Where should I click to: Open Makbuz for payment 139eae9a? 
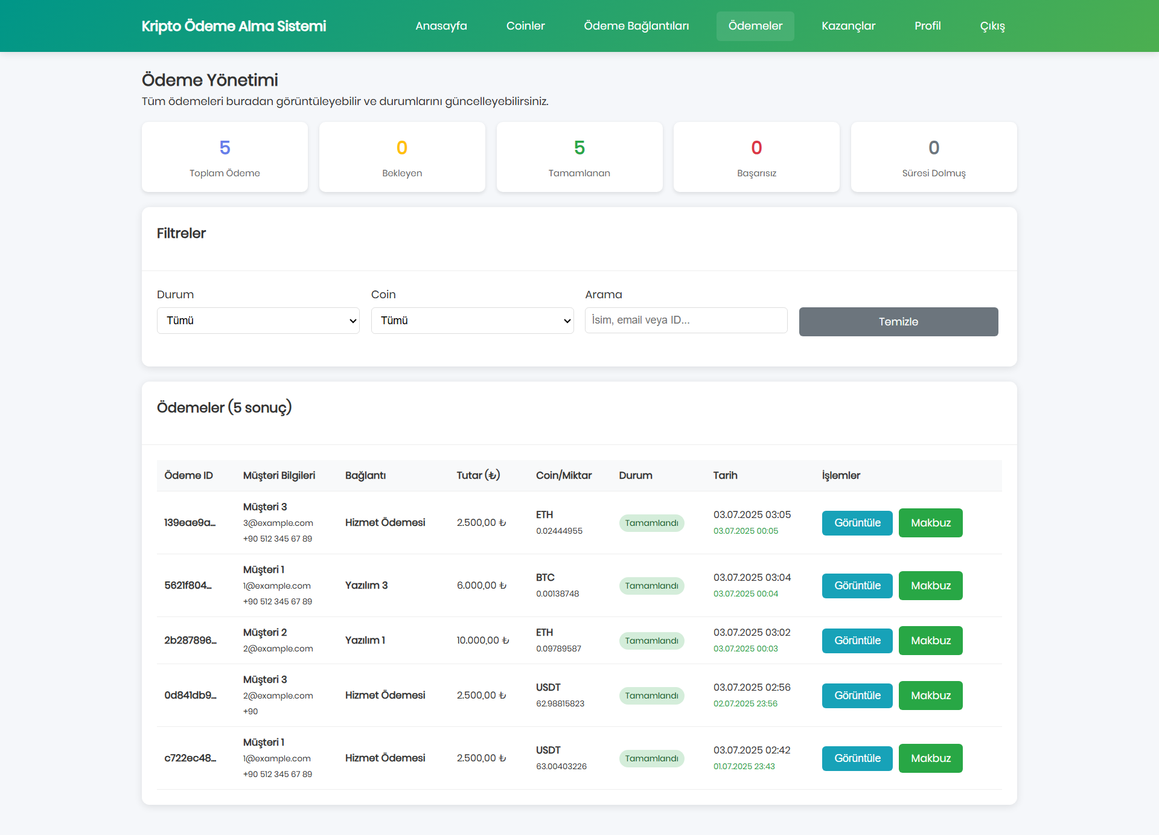click(x=930, y=523)
